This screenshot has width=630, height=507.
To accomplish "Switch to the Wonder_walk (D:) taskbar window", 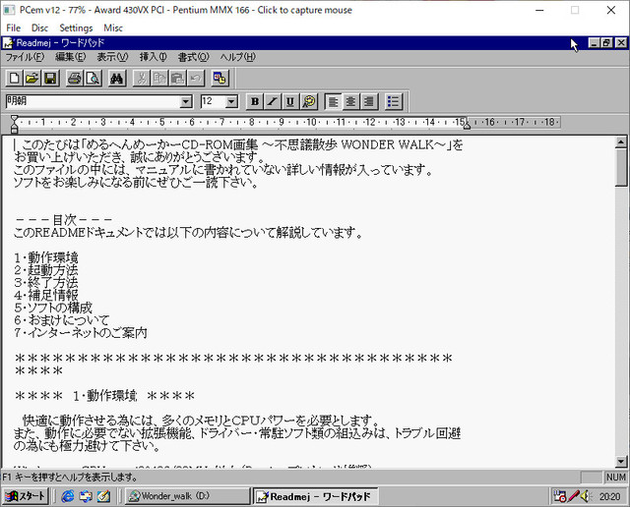I will pyautogui.click(x=187, y=496).
